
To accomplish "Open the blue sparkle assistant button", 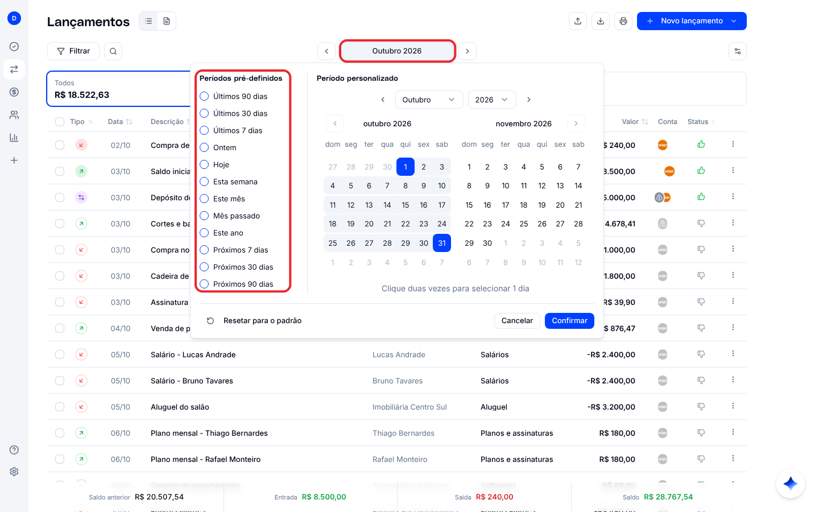I will (x=791, y=484).
